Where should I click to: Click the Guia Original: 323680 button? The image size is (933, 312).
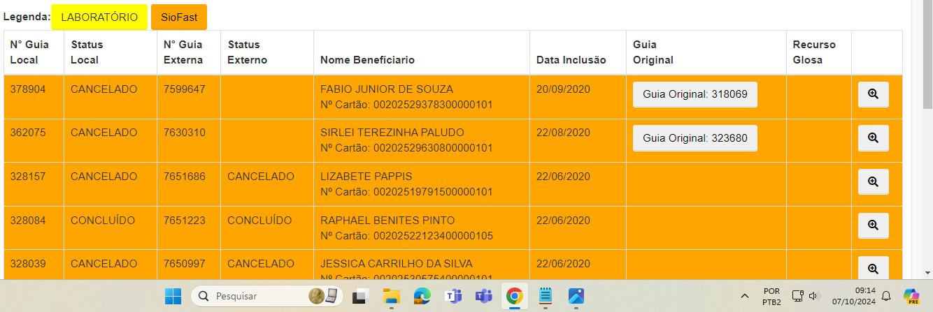coord(695,138)
